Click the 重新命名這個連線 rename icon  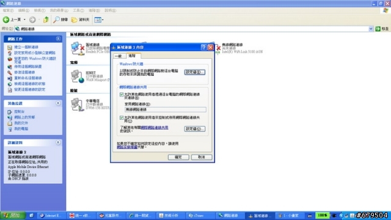click(10, 78)
